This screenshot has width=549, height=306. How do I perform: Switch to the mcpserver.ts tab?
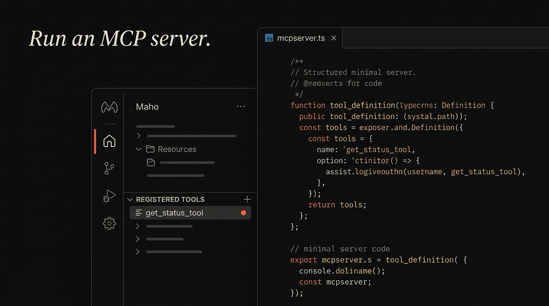tap(301, 38)
